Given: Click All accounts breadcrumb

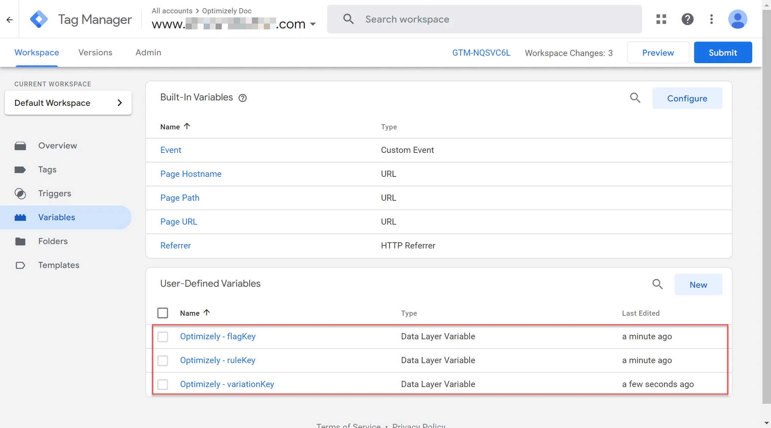Looking at the screenshot, I should click(x=172, y=11).
